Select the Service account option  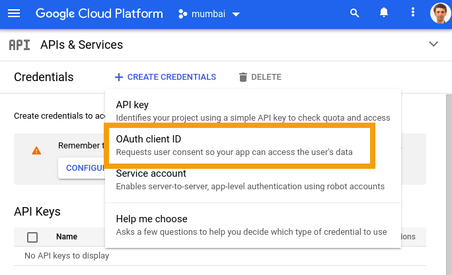(253, 180)
